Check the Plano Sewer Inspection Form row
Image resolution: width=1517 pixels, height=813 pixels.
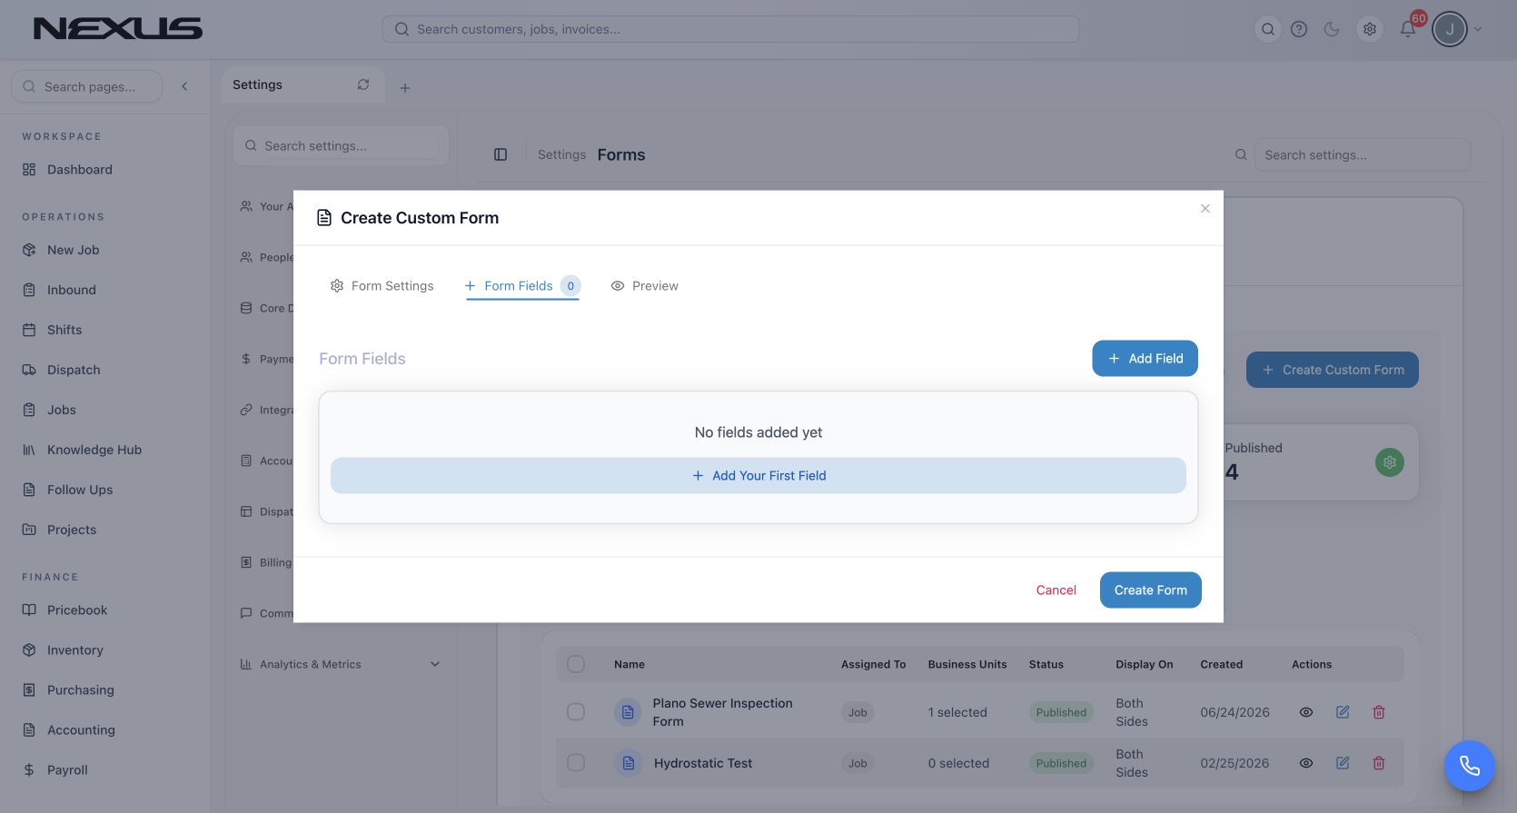(x=576, y=712)
